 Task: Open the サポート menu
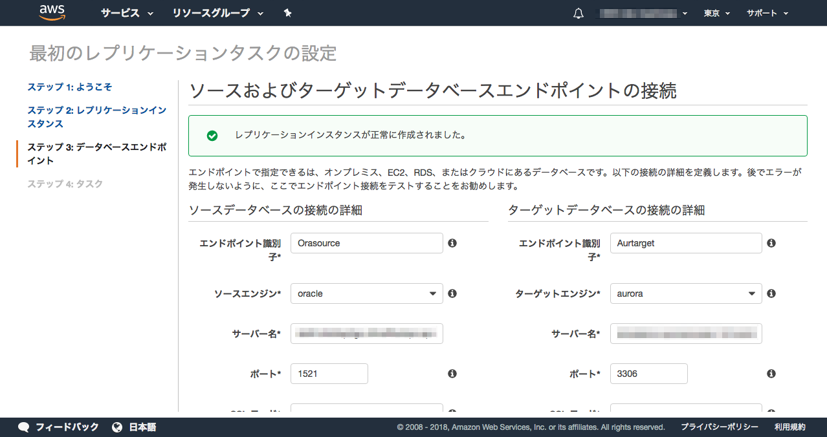click(x=767, y=13)
